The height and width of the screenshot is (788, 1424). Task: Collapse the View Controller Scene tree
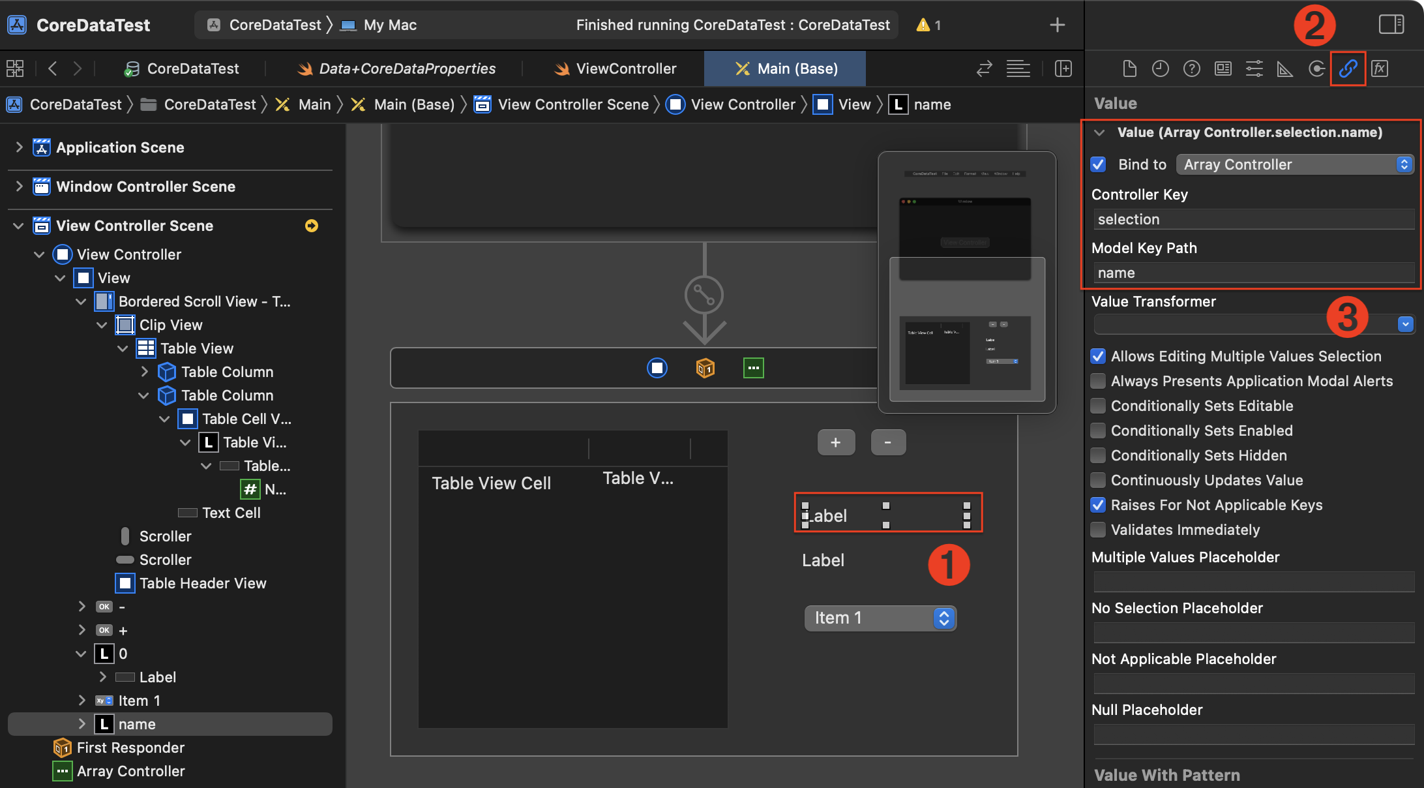pos(18,226)
